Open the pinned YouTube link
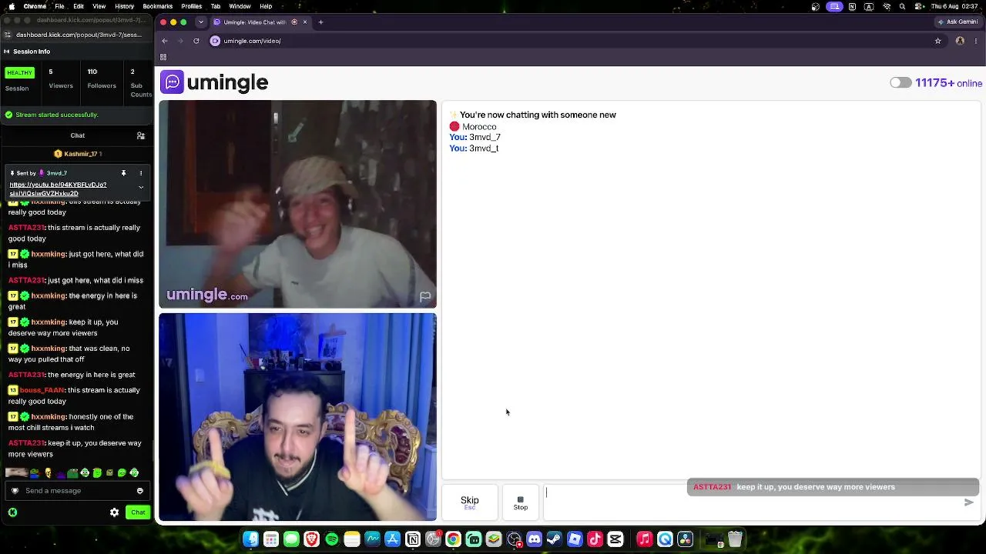The width and height of the screenshot is (986, 554). click(58, 189)
